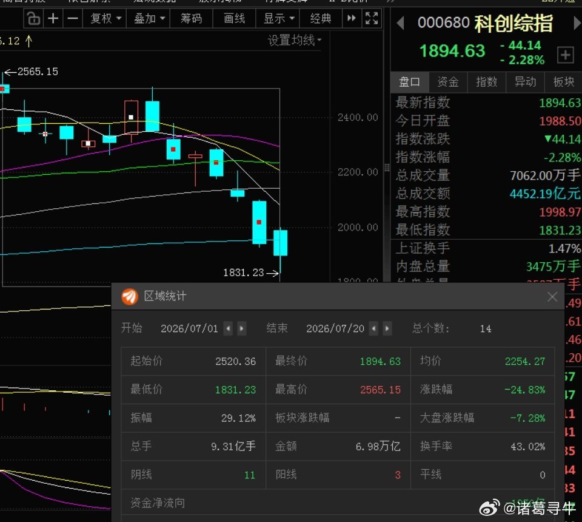Step end date 2026/07/20 forward

point(387,328)
